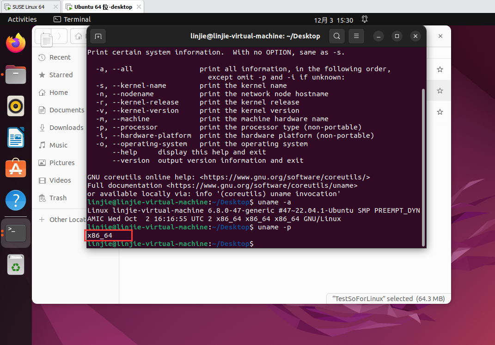This screenshot has height=345, width=495.
Task: Click the x86_64 output of uname -p
Action: pos(100,235)
